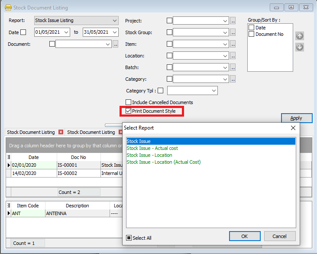Image resolution: width=317 pixels, height=254 pixels.
Task: Uncheck Print Document Style checkbox
Action: [x=129, y=111]
